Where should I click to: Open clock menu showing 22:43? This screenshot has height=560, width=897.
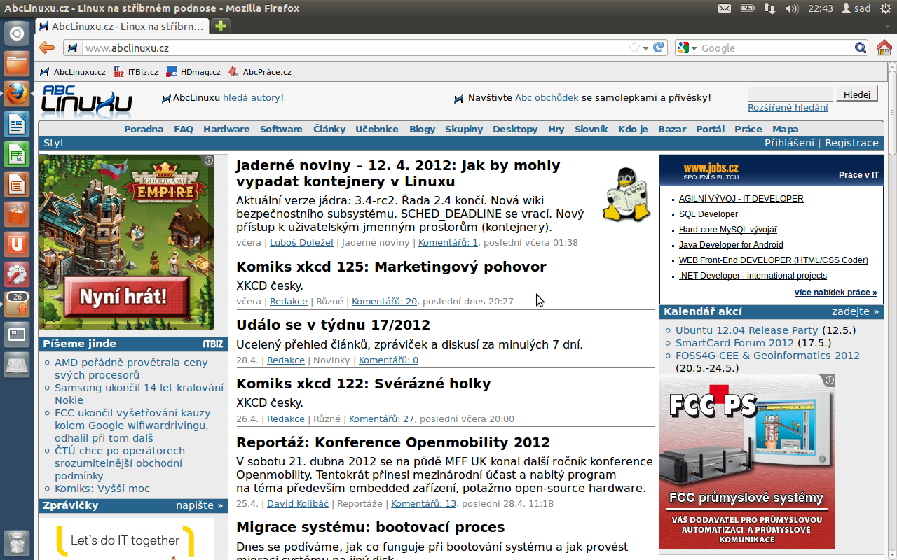click(820, 8)
